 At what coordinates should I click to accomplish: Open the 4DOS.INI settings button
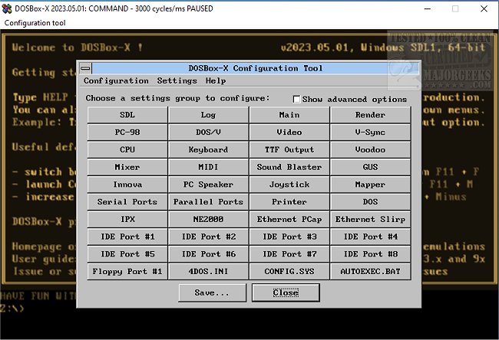point(208,272)
